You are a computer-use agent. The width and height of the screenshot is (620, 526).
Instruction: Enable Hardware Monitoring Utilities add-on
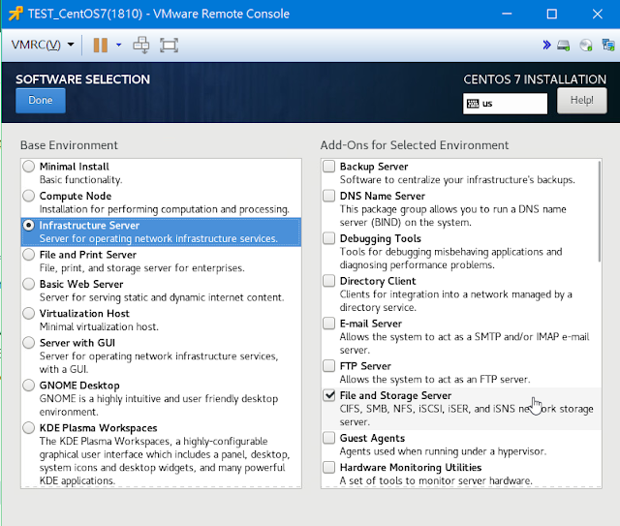[329, 468]
